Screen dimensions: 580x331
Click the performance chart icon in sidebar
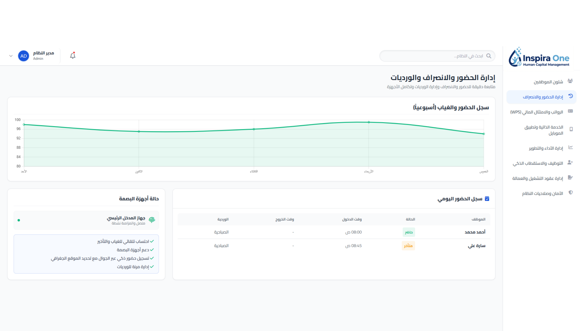click(x=571, y=147)
